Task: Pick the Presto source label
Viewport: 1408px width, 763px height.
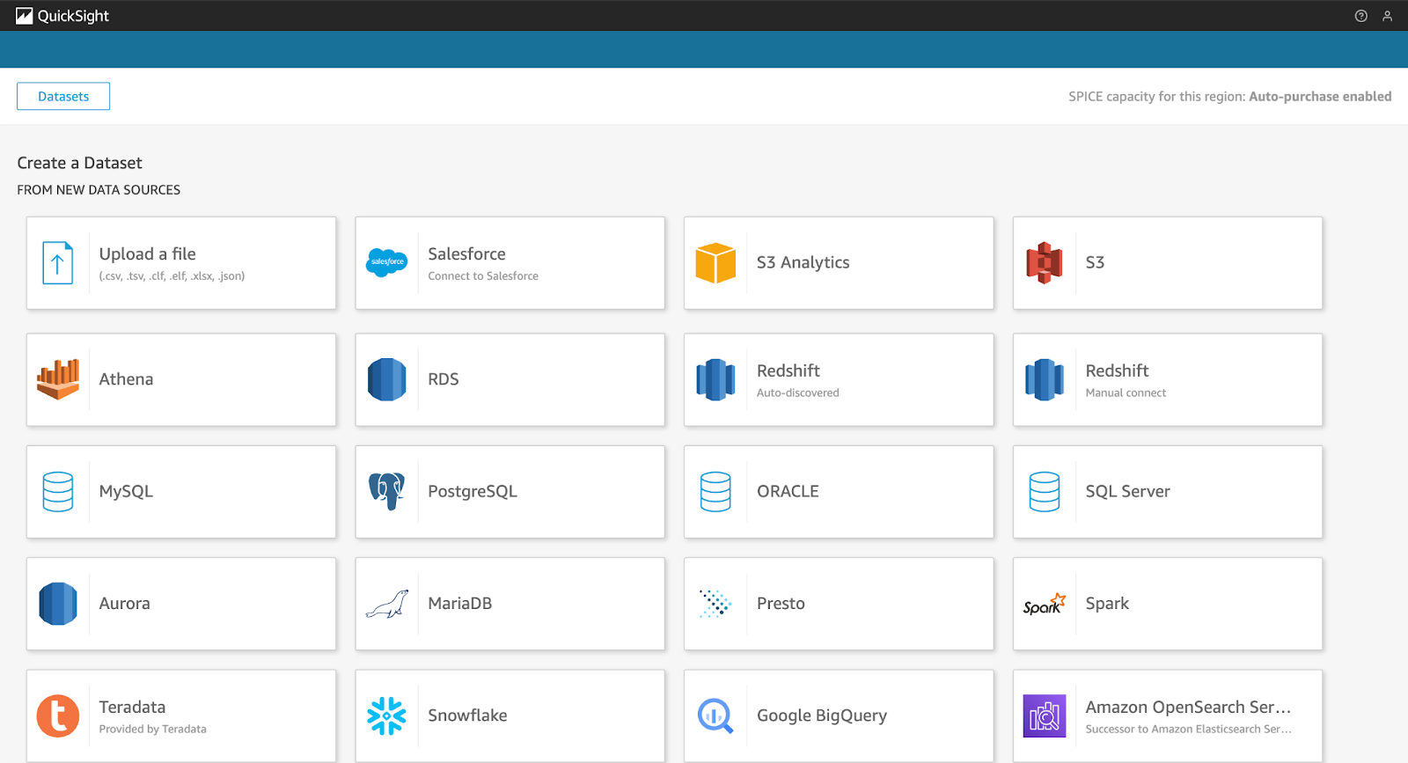Action: (x=781, y=604)
